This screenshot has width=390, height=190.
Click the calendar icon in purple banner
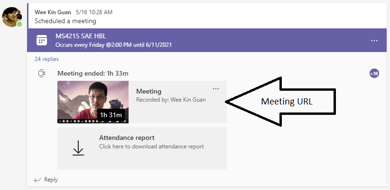tap(42, 41)
